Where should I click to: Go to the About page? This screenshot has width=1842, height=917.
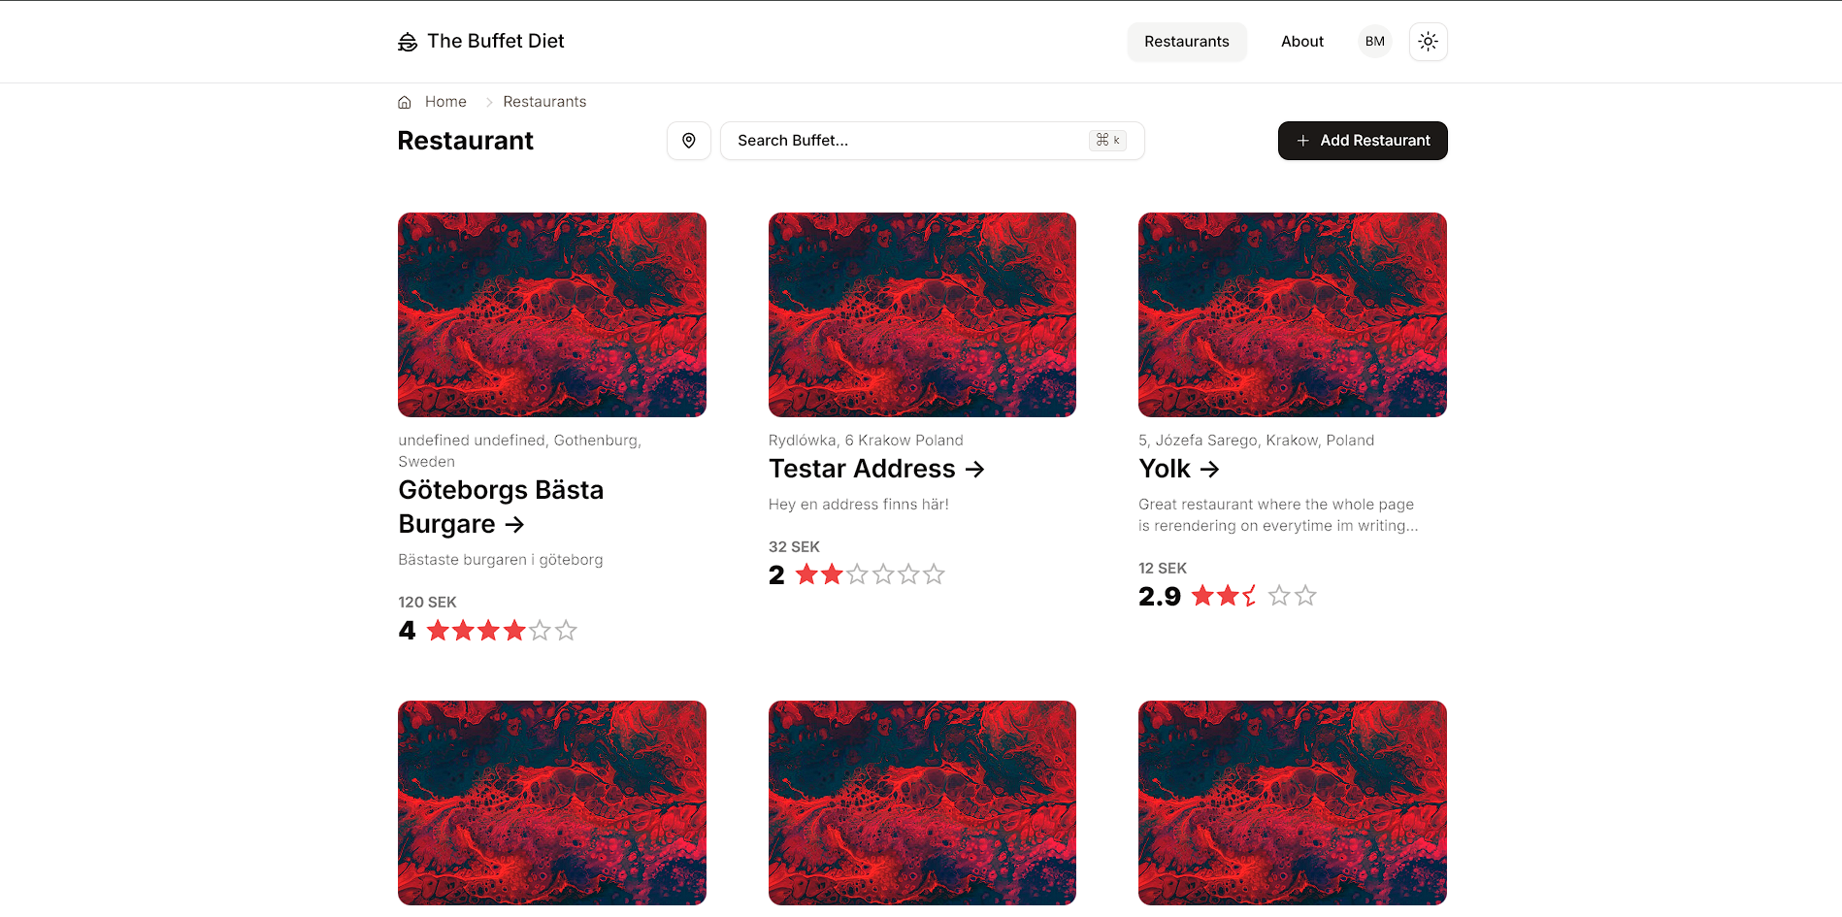point(1301,42)
